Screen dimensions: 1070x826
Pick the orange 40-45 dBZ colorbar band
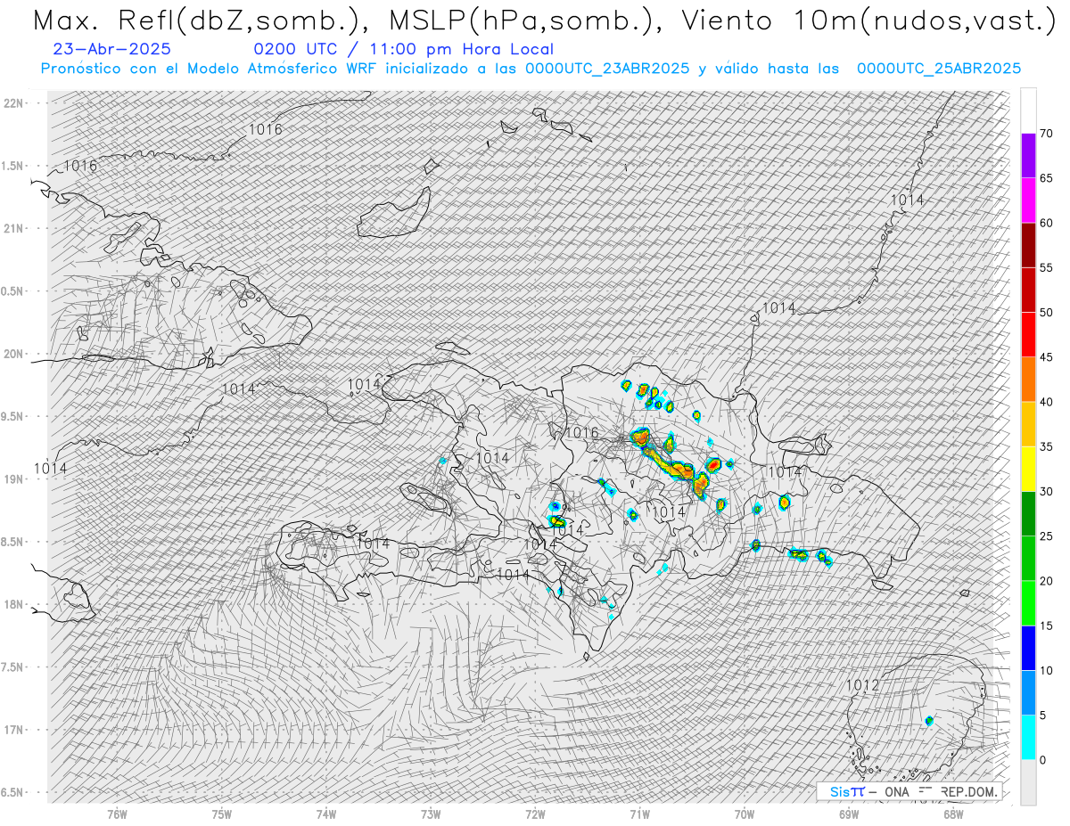point(1028,380)
